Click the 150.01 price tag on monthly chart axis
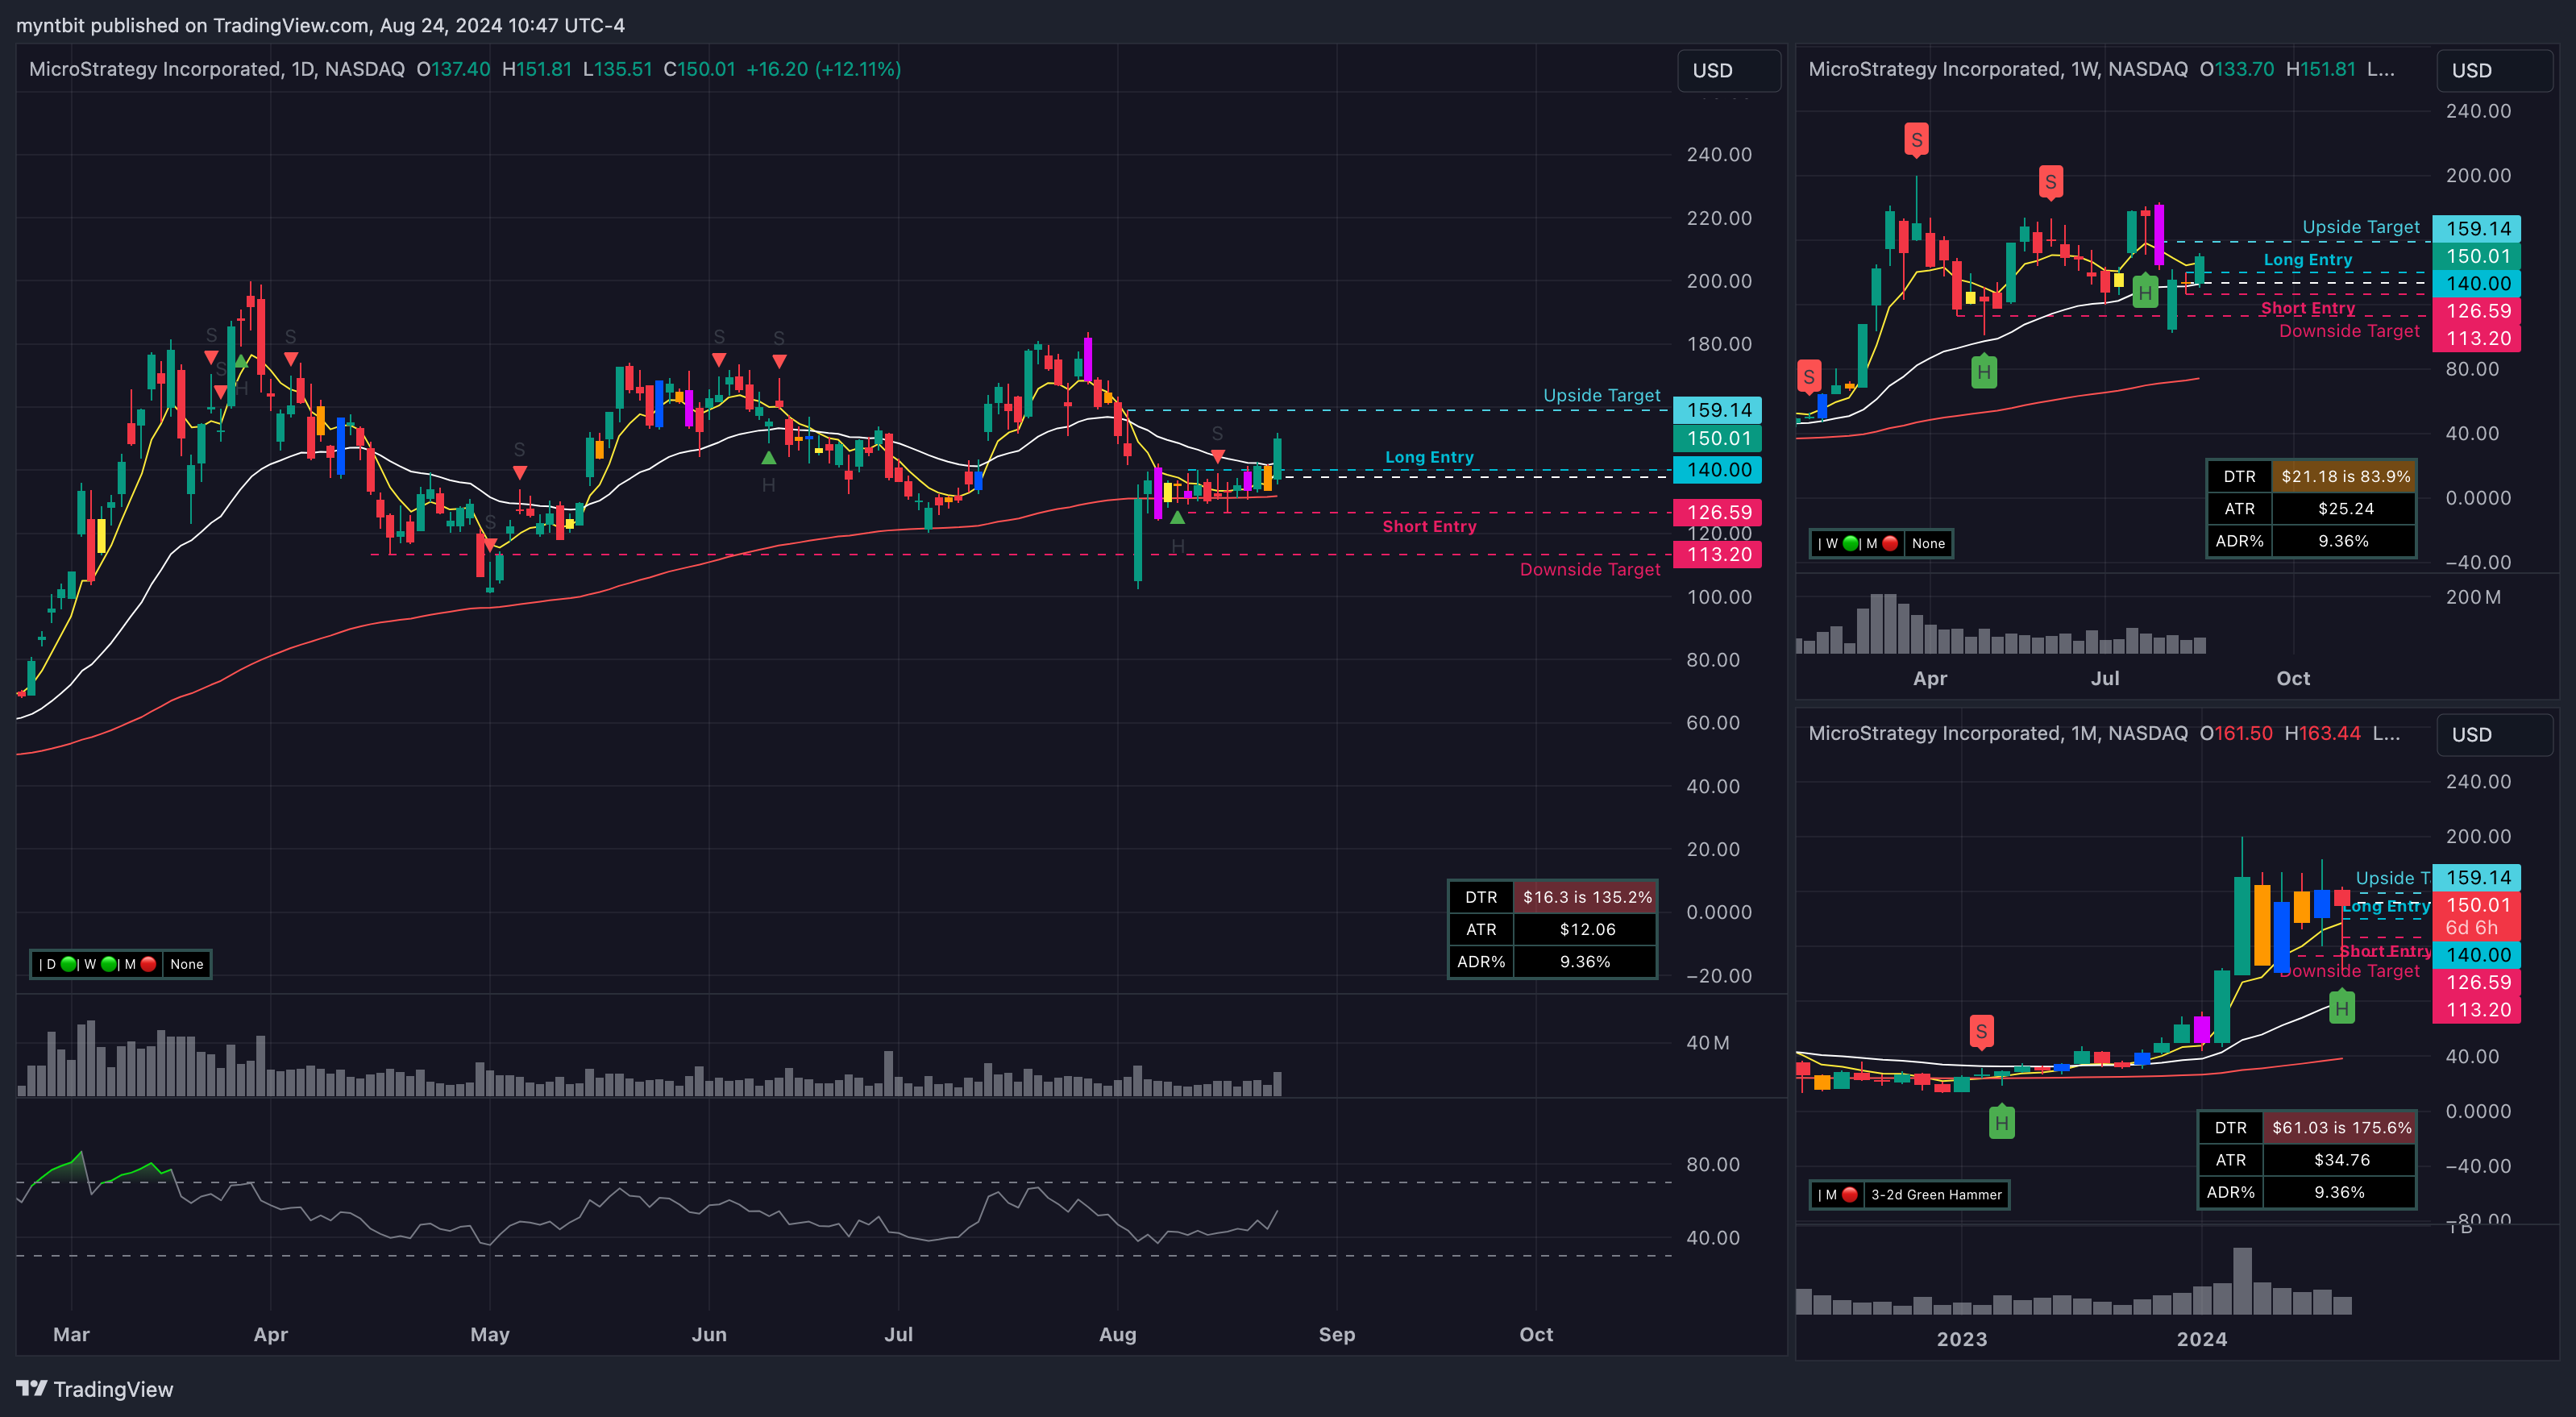 click(2477, 905)
